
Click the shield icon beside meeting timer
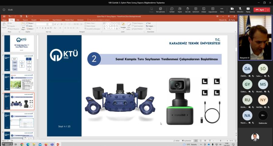click(4, 10)
